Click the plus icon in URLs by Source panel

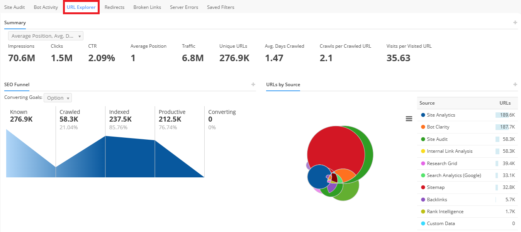click(x=515, y=85)
